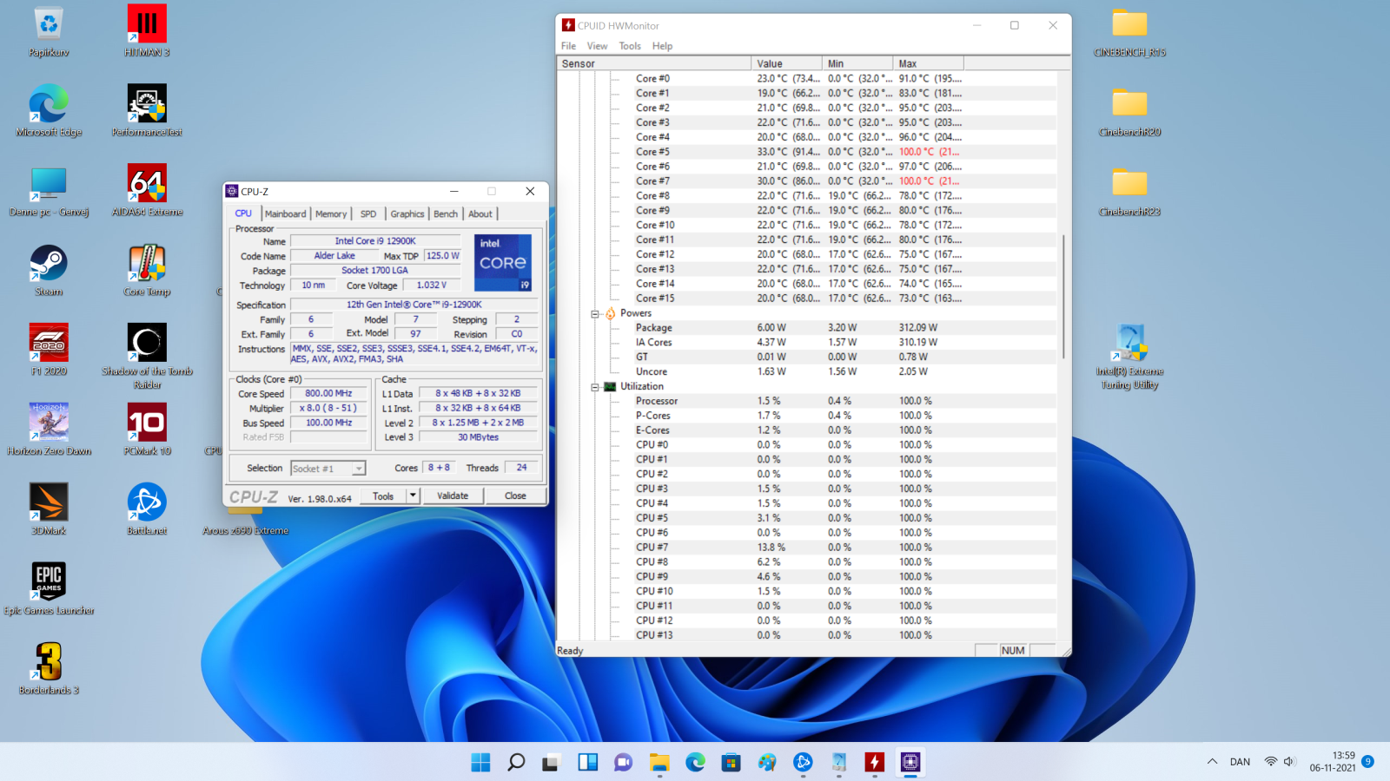Click the Value column header
Image resolution: width=1390 pixels, height=781 pixels.
pos(786,63)
